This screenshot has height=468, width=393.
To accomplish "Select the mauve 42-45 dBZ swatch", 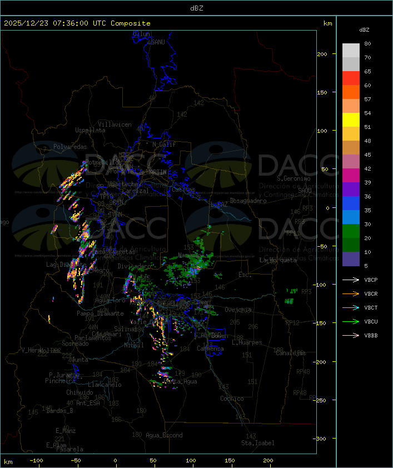I will [x=351, y=162].
